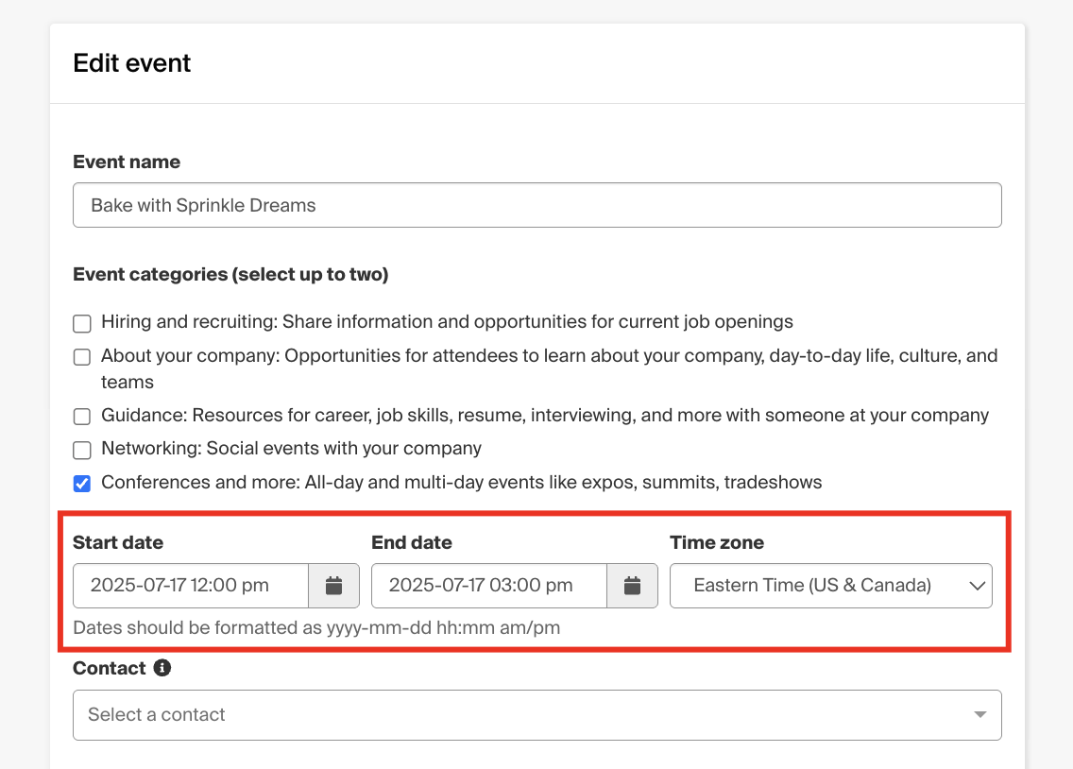Expand the Eastern Time combo box
This screenshot has height=769, width=1073.
[x=831, y=586]
